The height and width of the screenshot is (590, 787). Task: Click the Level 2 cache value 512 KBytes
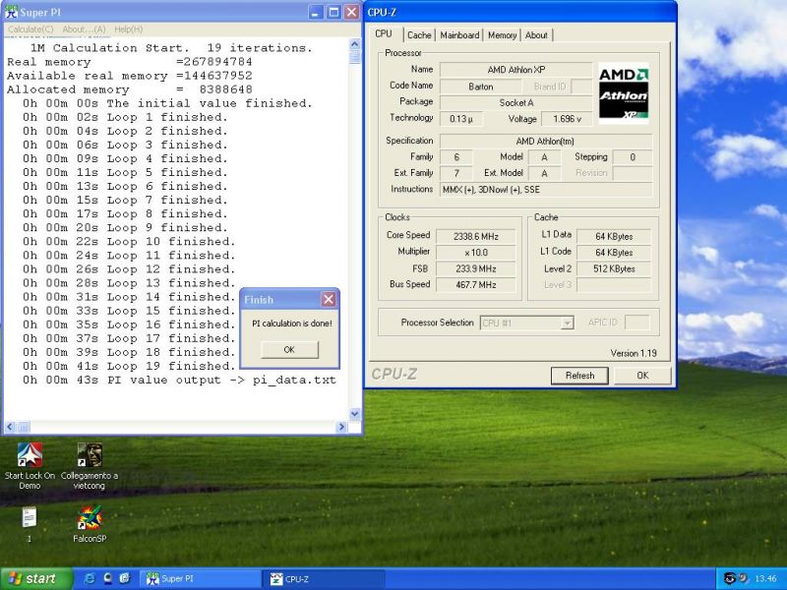click(614, 268)
